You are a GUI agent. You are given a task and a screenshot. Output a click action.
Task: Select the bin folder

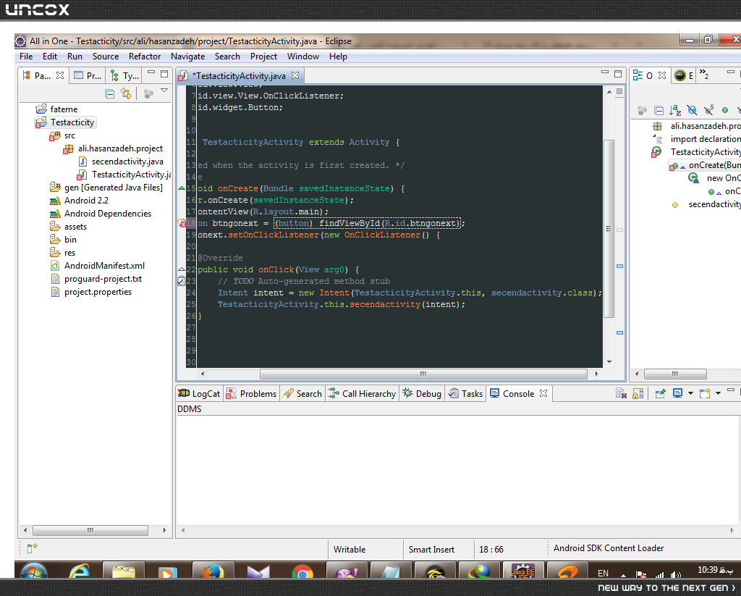pos(70,240)
